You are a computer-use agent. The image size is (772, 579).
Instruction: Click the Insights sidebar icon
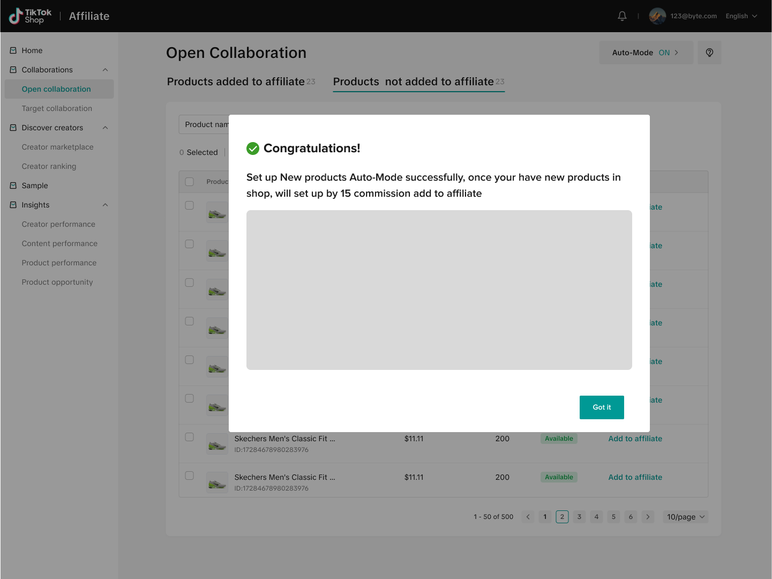click(13, 205)
